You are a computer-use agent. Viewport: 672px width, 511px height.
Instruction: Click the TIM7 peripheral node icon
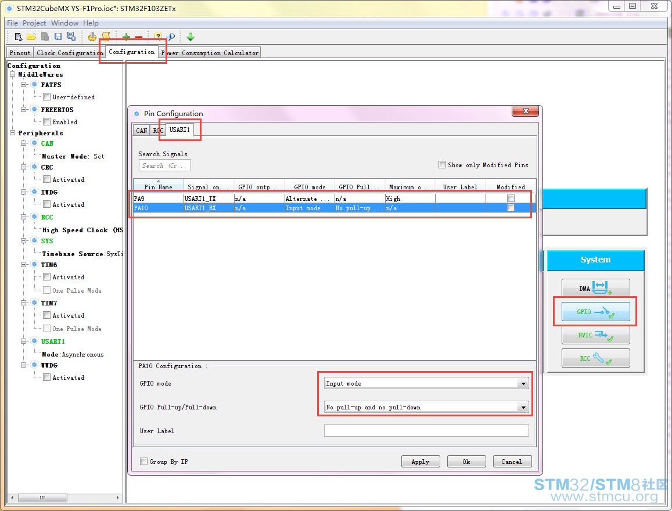(35, 303)
